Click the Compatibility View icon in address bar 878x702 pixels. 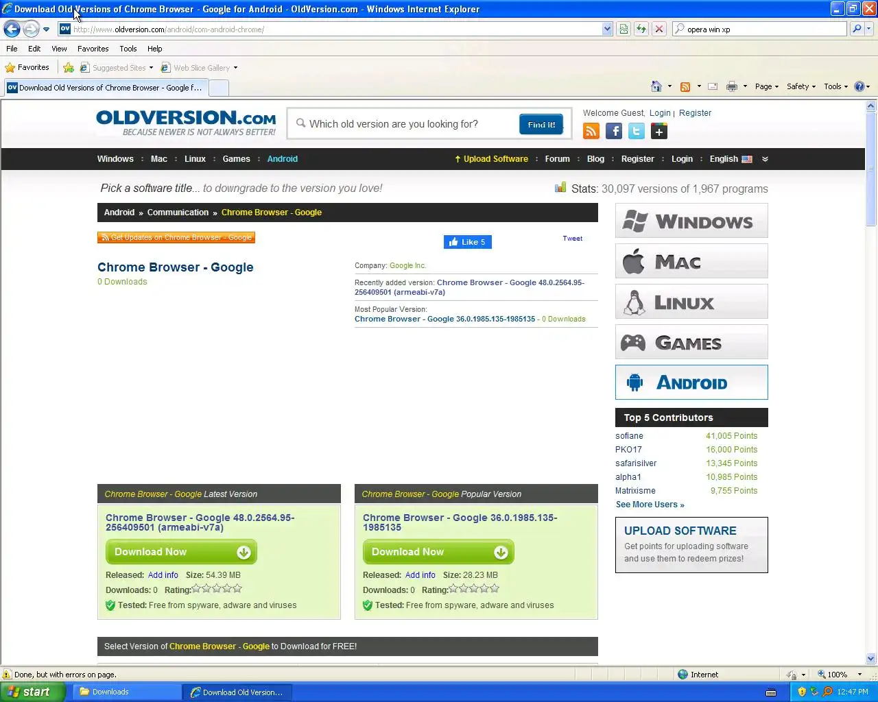pyautogui.click(x=624, y=29)
